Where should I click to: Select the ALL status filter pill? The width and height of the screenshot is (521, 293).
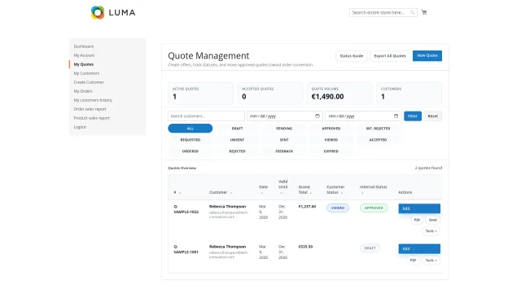[190, 129]
